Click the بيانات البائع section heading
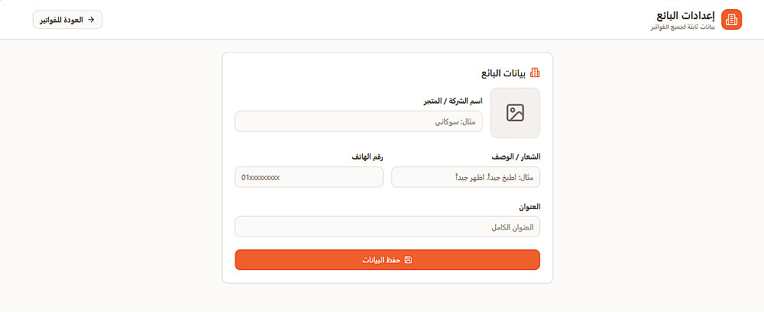This screenshot has height=312, width=764. [x=503, y=73]
